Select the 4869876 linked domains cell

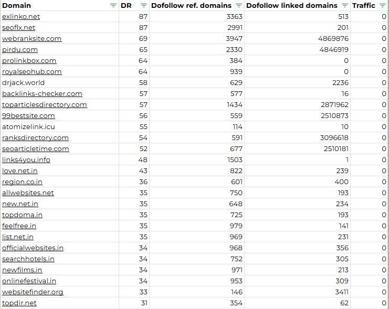click(298, 39)
